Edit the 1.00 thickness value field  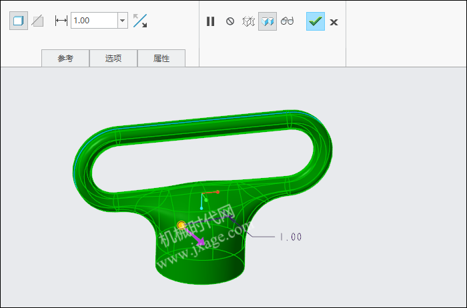(x=94, y=21)
